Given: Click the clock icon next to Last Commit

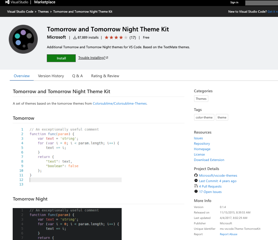Looking at the screenshot, I should 196,181.
